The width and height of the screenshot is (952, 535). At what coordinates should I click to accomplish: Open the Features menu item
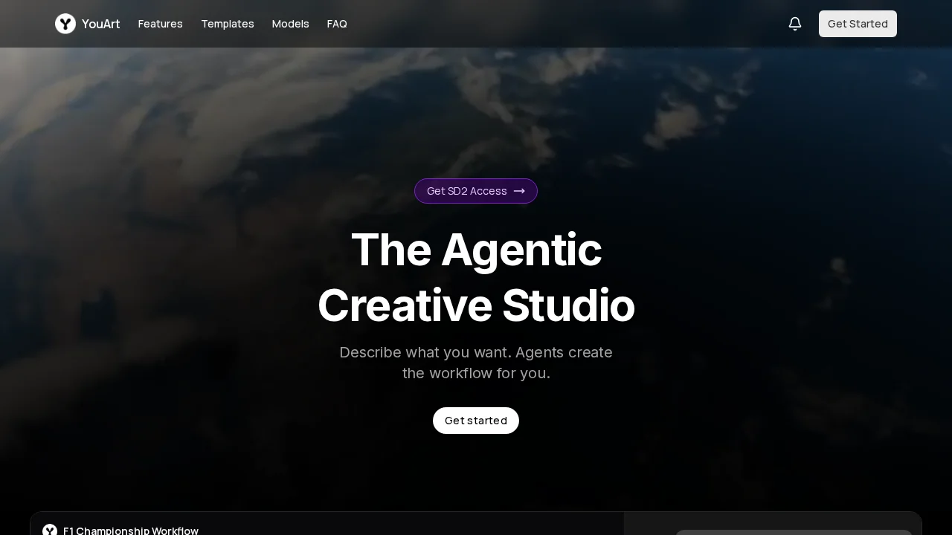click(161, 24)
